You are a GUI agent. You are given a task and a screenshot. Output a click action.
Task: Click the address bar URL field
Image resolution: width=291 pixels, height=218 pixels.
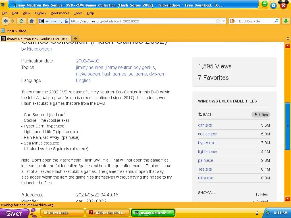click(142, 21)
